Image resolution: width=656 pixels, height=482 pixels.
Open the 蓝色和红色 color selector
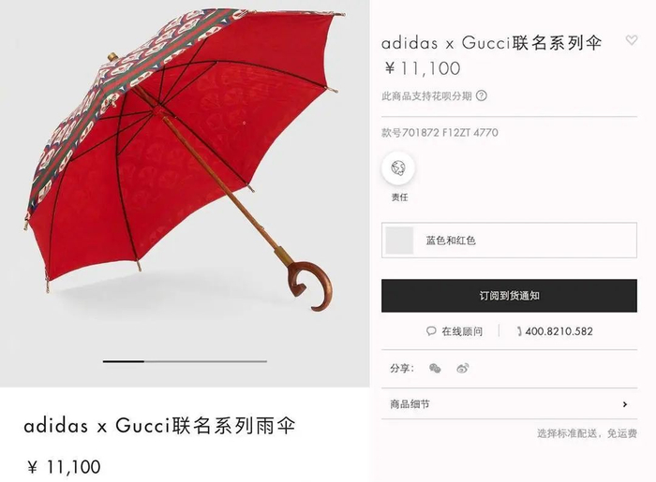tap(509, 241)
